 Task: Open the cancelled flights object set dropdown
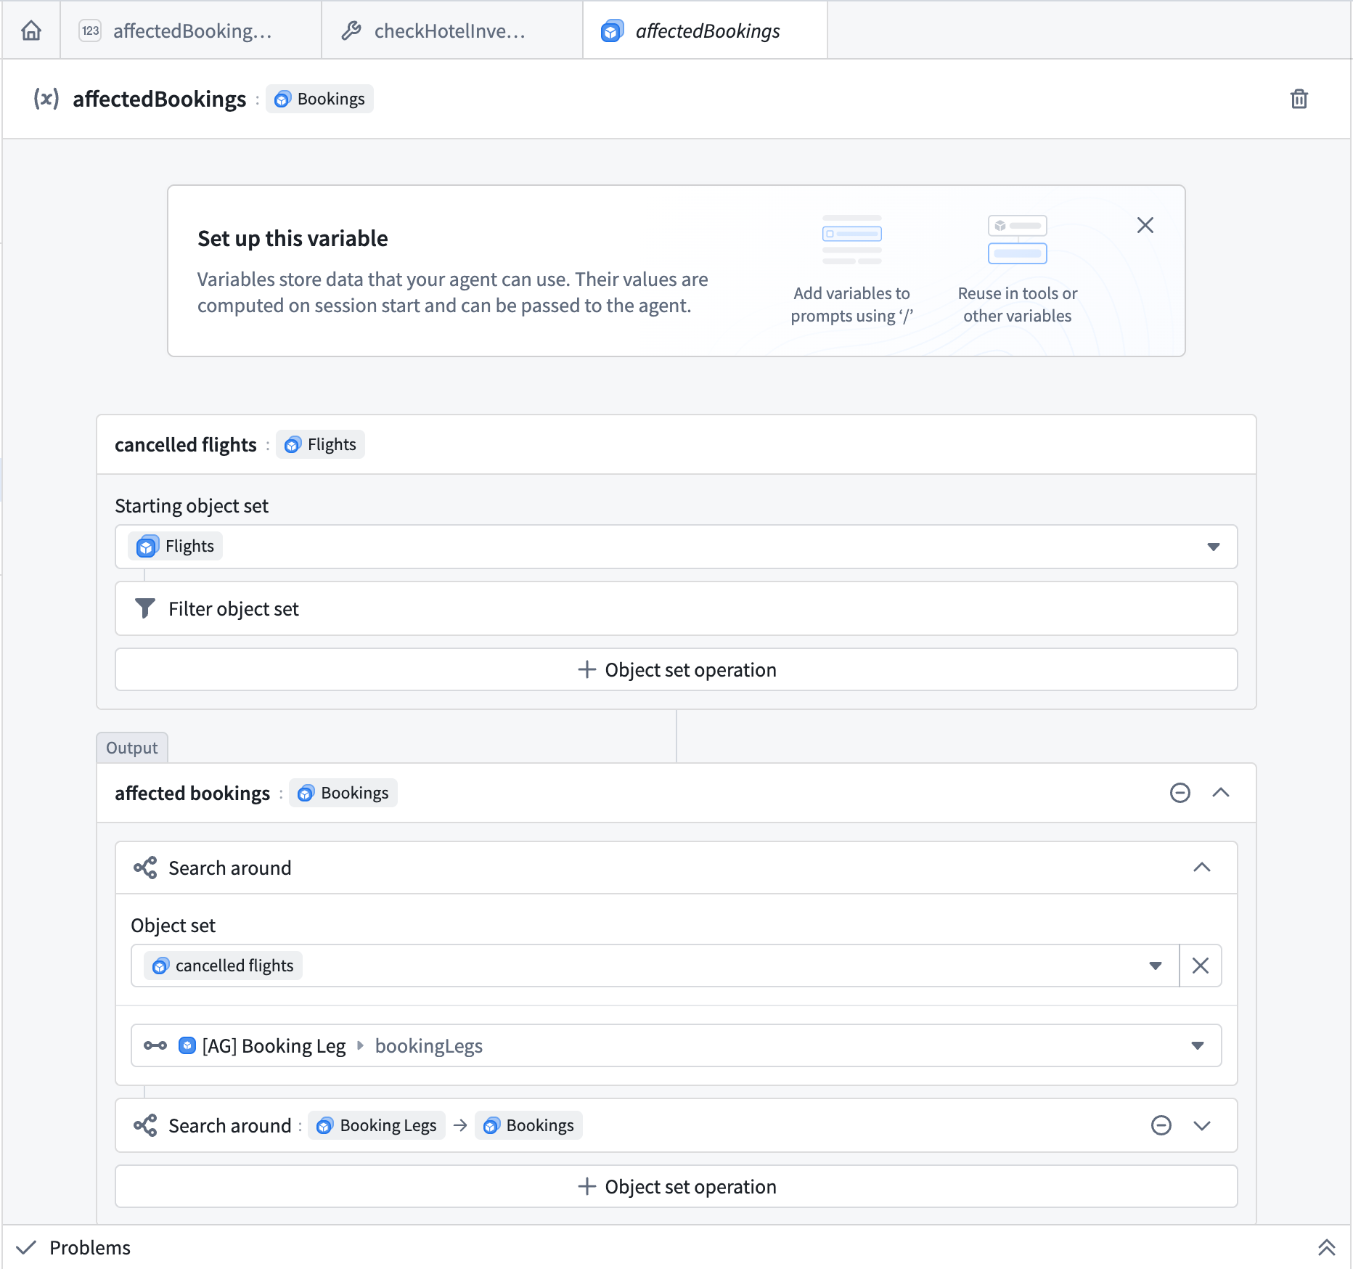tap(1156, 966)
